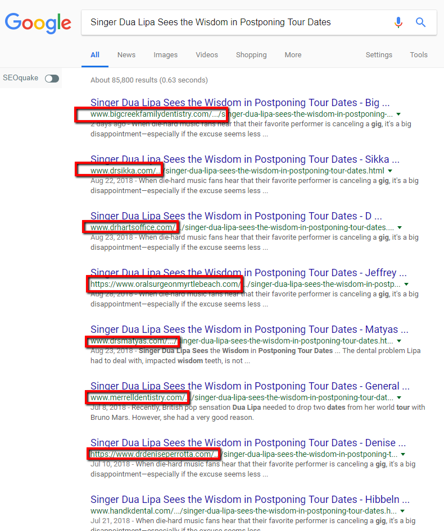
Task: Open the result title ending in 'Denise ...'
Action: tap(248, 443)
